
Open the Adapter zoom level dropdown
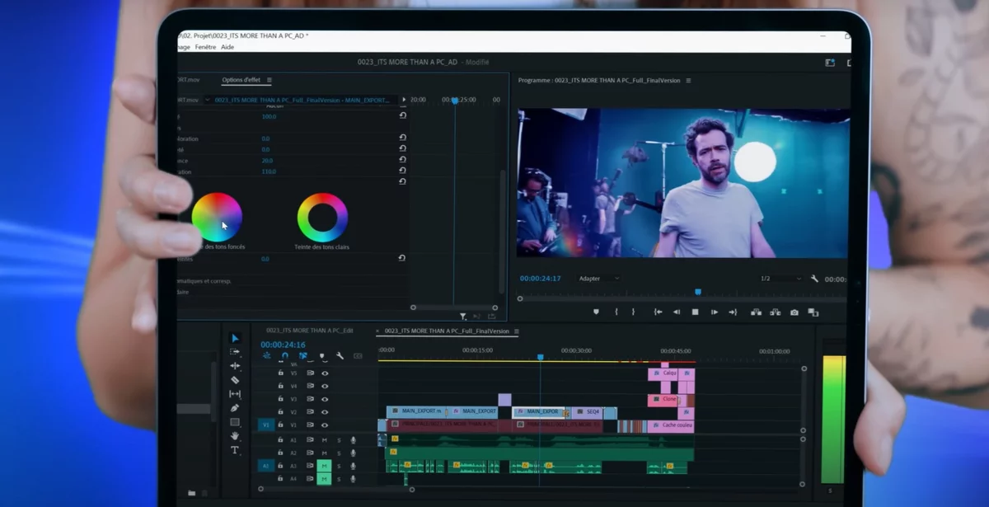tap(599, 279)
